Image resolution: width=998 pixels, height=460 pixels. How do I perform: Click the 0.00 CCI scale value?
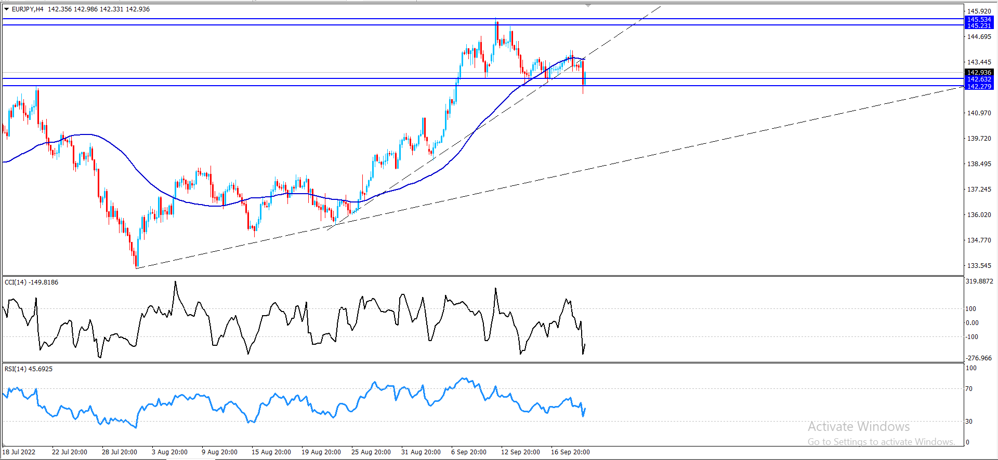(x=972, y=323)
